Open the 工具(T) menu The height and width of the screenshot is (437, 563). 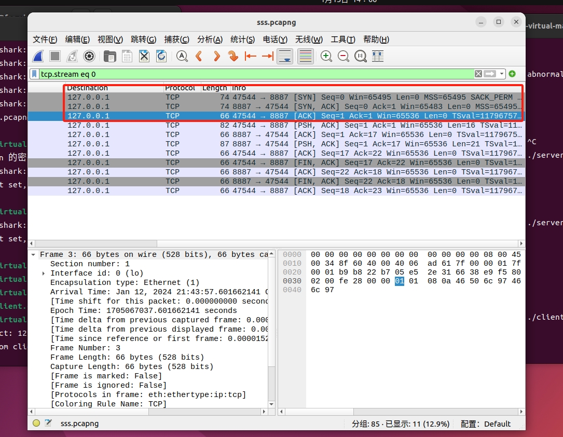[342, 39]
